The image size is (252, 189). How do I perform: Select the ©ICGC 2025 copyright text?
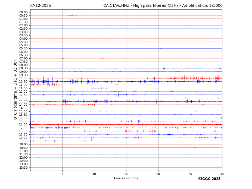click(x=209, y=179)
